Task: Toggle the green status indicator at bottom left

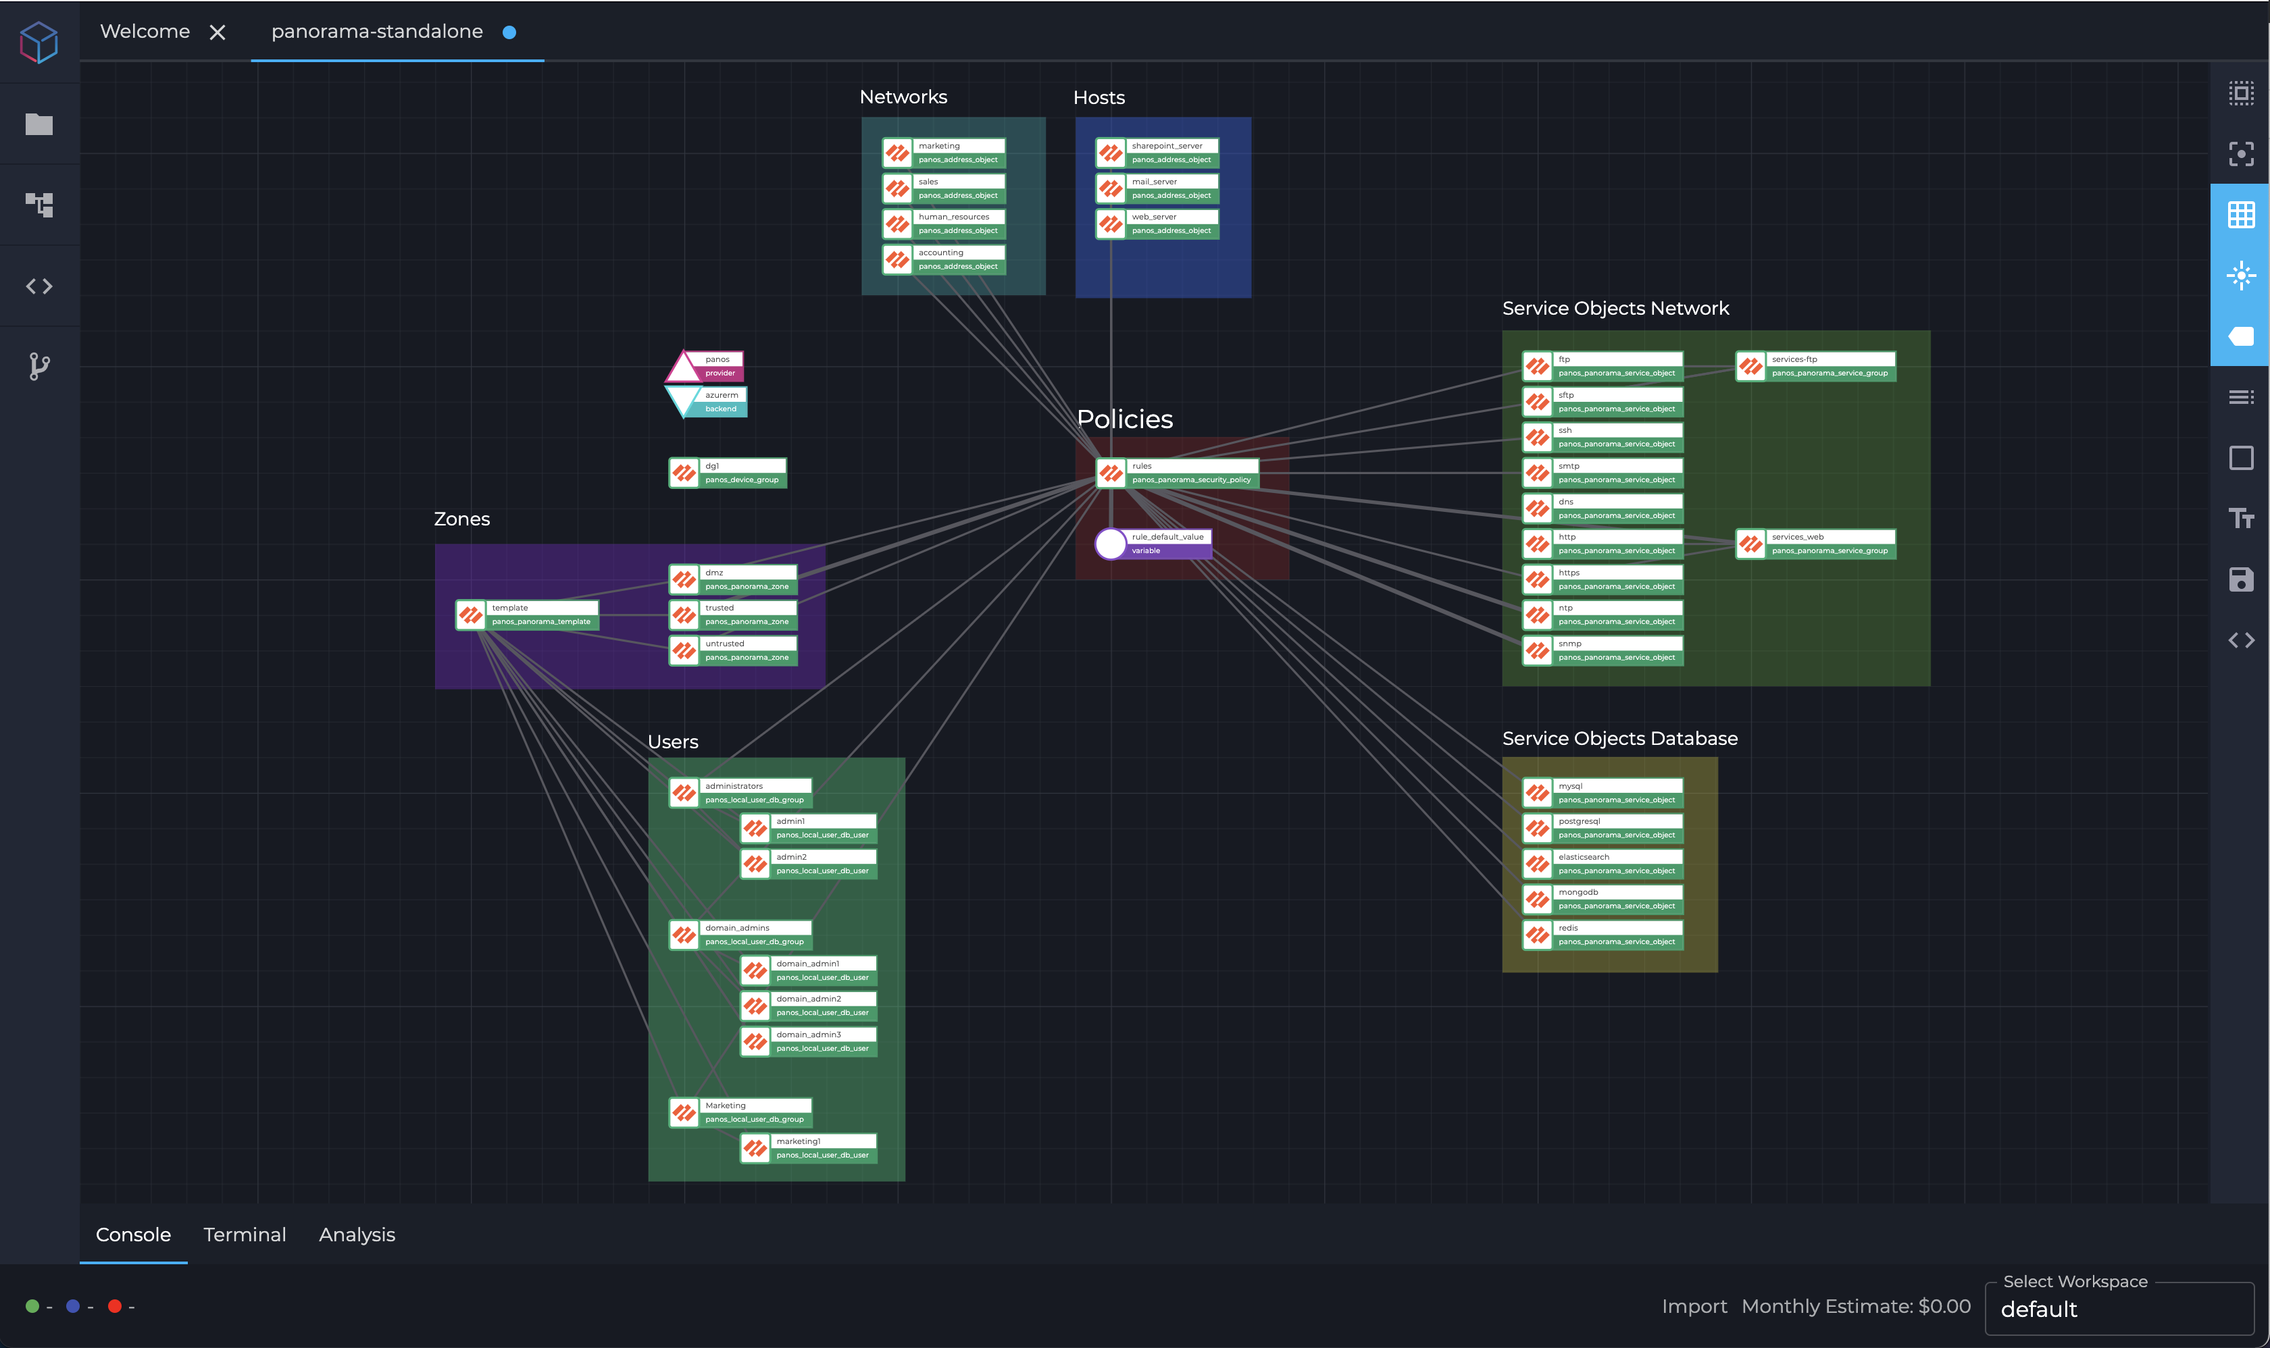Action: 32,1305
